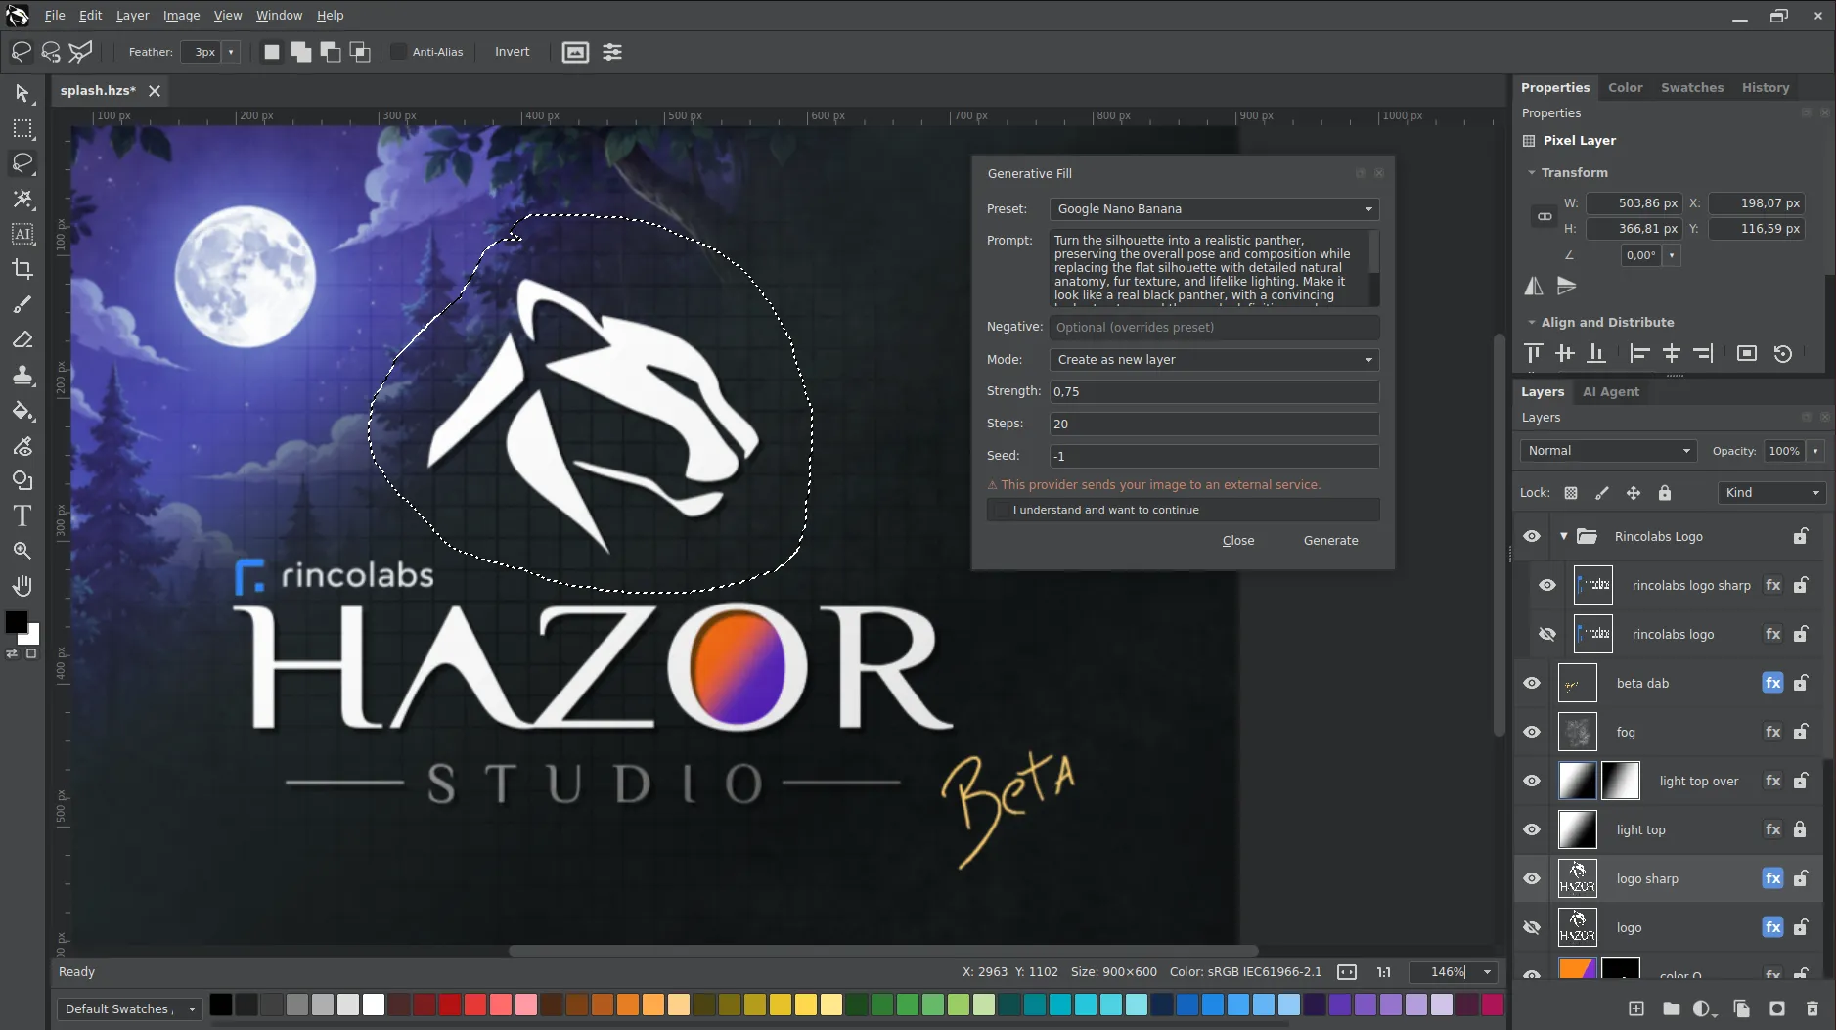Hide the Rincolabs Logo group

(1532, 536)
